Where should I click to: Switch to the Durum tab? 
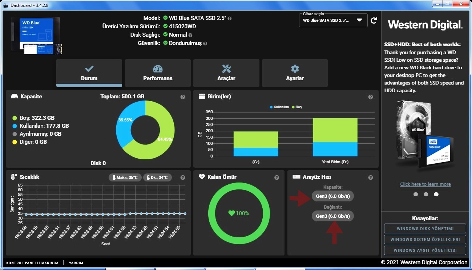click(x=89, y=73)
